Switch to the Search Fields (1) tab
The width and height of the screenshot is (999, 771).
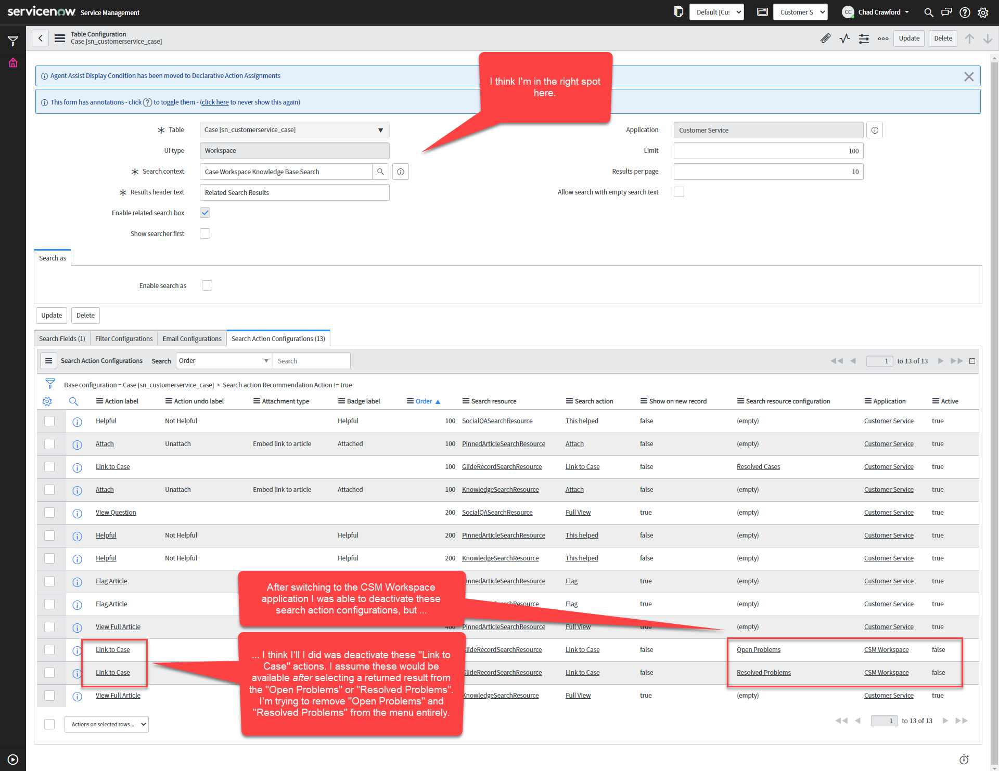(x=62, y=338)
